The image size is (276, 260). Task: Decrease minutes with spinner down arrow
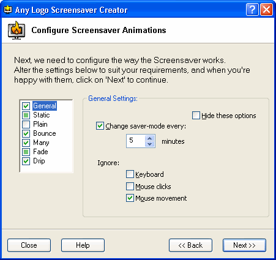point(150,144)
